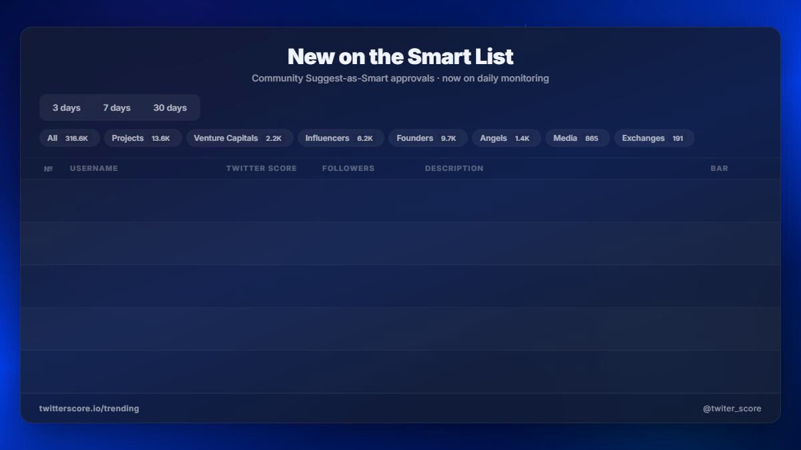This screenshot has width=801, height=450.
Task: Filter by Media 865 category
Action: click(577, 138)
